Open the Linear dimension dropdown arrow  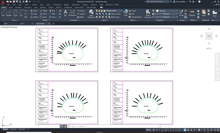[x=86, y=11]
